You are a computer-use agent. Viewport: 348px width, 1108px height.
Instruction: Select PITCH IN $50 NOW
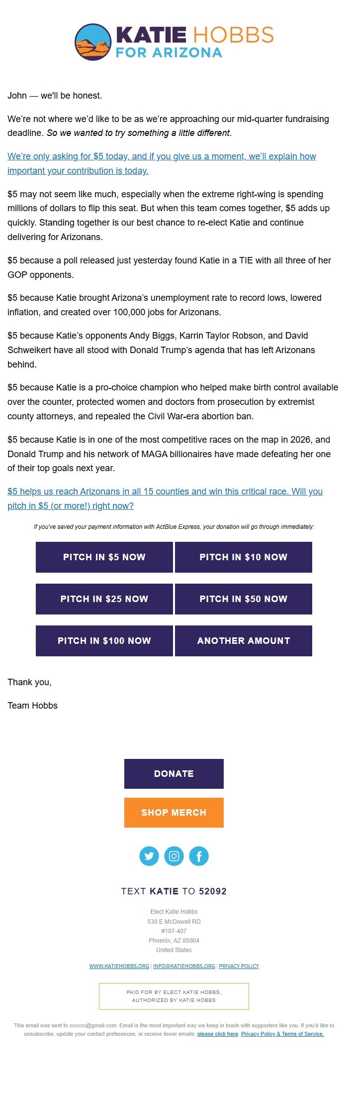point(243,599)
